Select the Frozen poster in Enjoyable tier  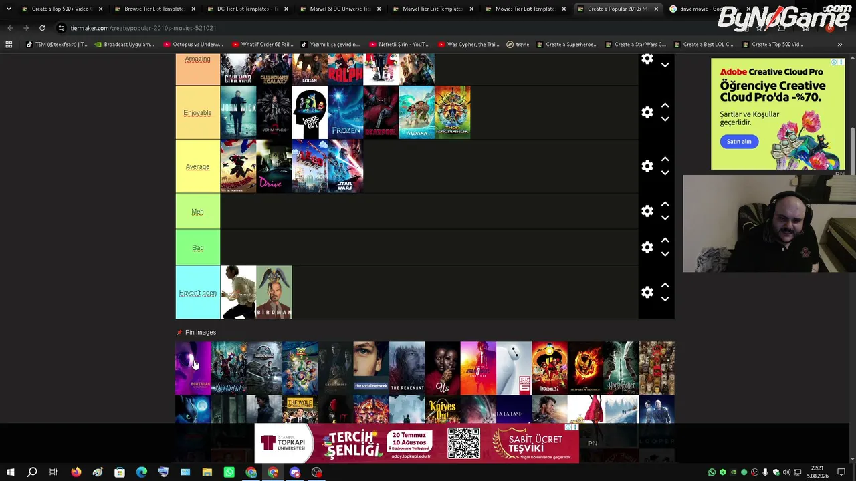click(x=345, y=112)
